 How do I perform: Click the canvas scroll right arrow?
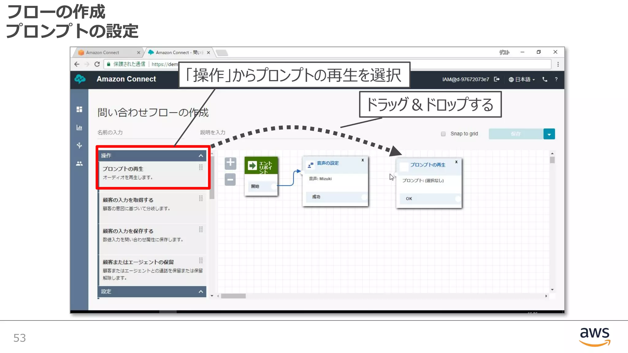[x=546, y=296]
